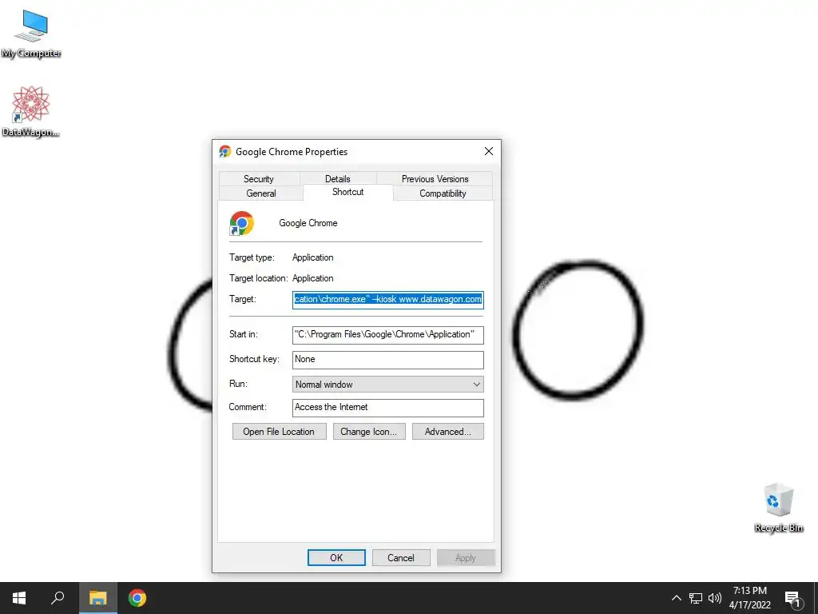Screen dimensions: 818x614
Task: Click the Comment field
Action: (x=387, y=408)
